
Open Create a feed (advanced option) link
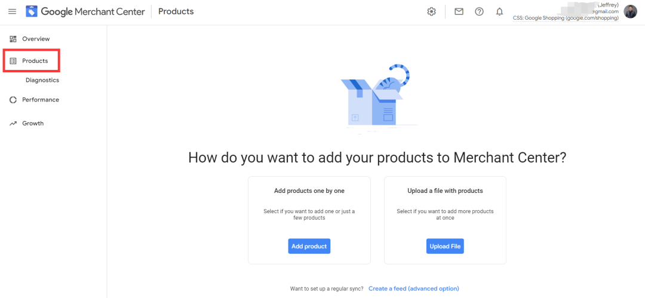(x=414, y=288)
